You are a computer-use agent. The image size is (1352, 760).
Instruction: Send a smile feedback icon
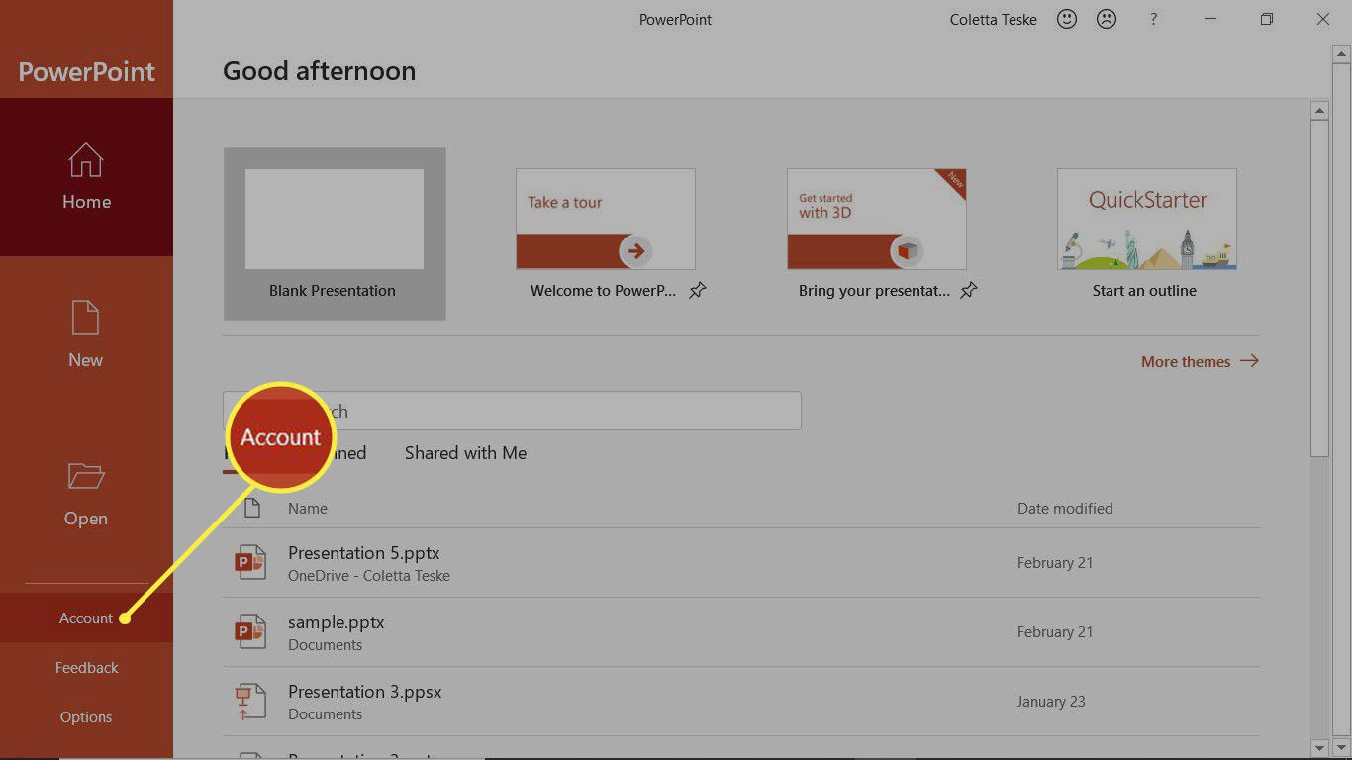tap(1067, 19)
